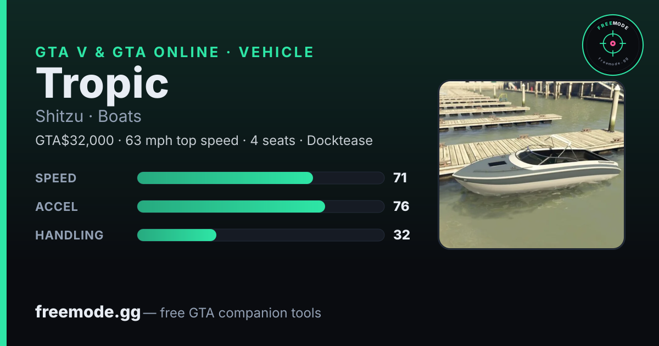Click the Tropic vehicle title
Viewport: 659px width, 346px height.
(102, 83)
